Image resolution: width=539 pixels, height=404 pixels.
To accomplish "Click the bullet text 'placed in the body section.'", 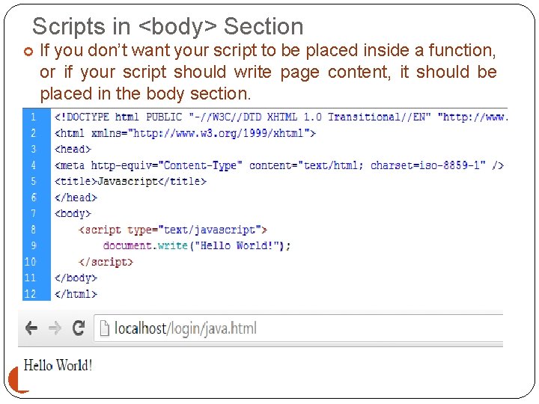I will 145,94.
